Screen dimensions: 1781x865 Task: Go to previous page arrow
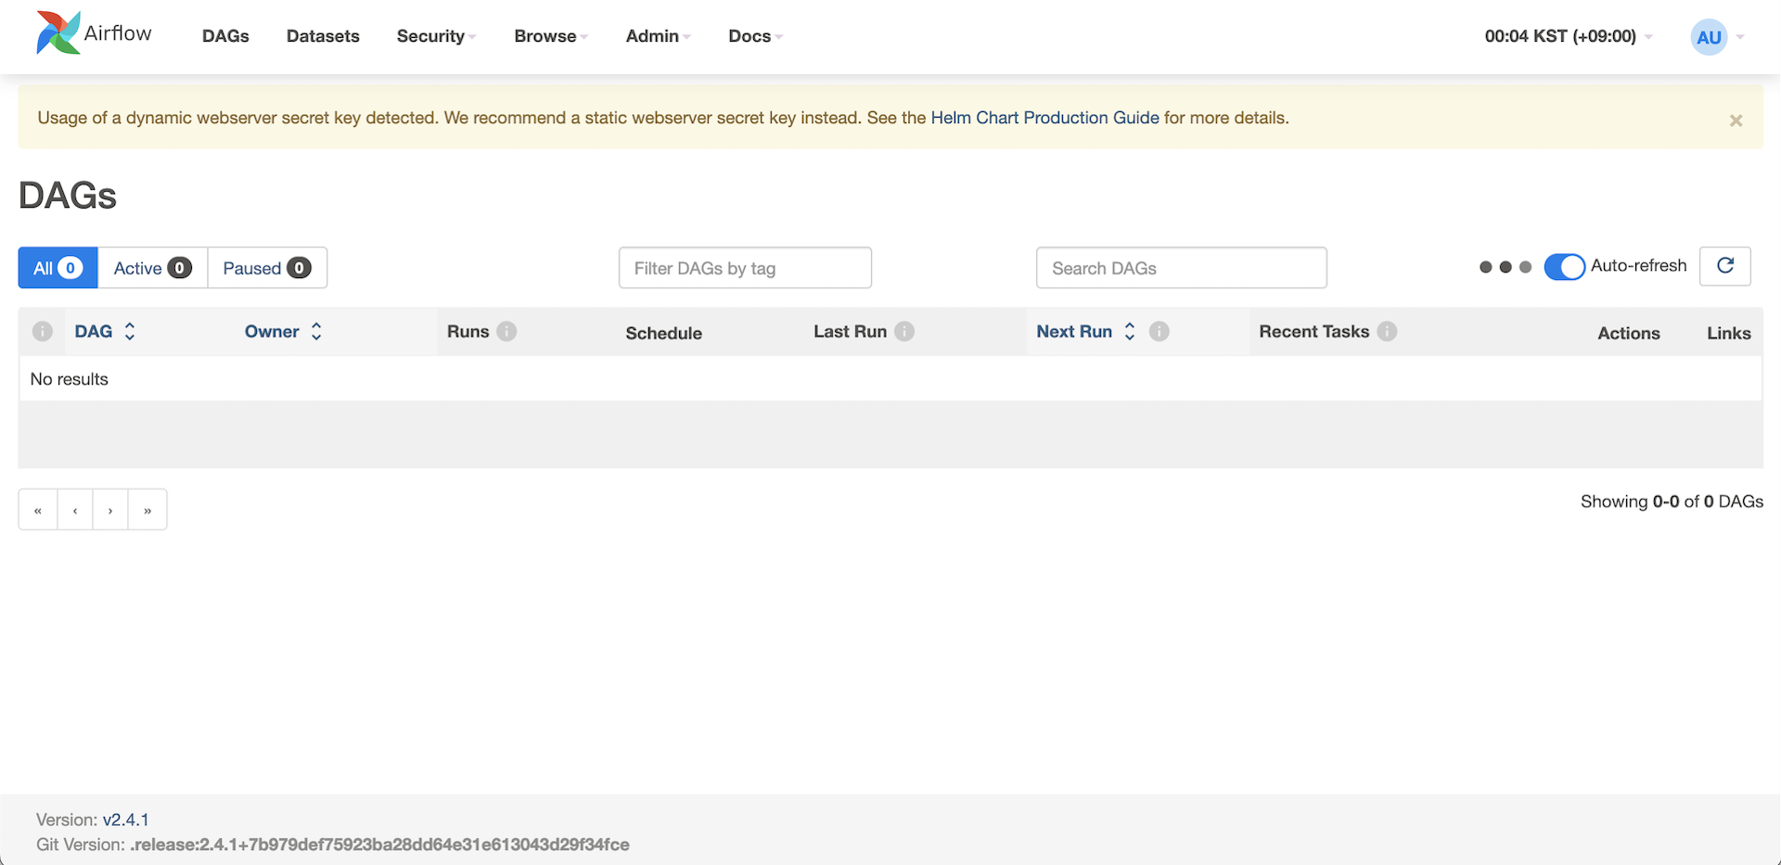(x=75, y=510)
